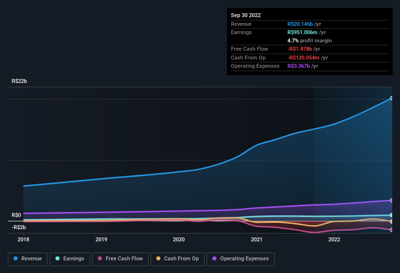The width and height of the screenshot is (400, 273).
Task: Click the R$951.006m earnings value
Action: coord(302,32)
